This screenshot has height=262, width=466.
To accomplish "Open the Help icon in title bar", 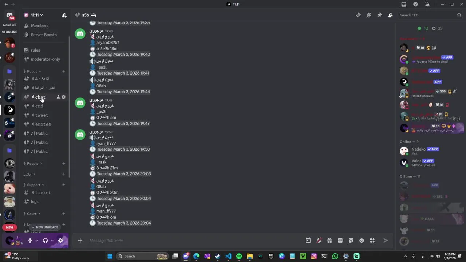I will [x=415, y=4].
